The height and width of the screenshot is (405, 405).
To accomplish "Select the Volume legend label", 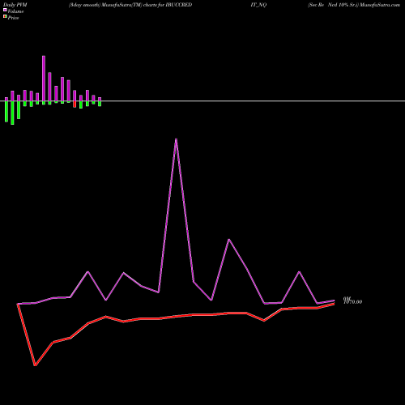I will (x=15, y=11).
